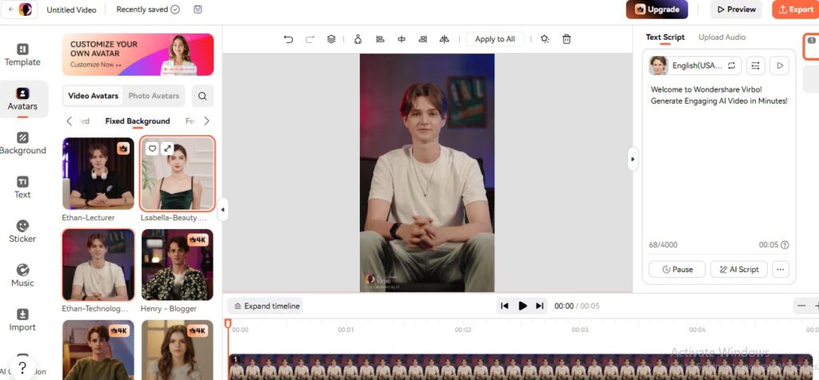Image resolution: width=819 pixels, height=380 pixels.
Task: Collapse the left avatar panel
Action: (222, 210)
